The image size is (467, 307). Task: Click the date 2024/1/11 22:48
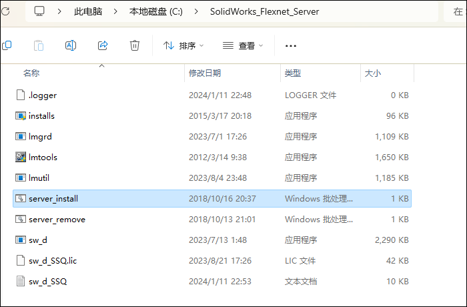[220, 95]
